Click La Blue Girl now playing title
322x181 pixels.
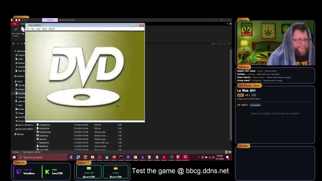tap(246, 90)
